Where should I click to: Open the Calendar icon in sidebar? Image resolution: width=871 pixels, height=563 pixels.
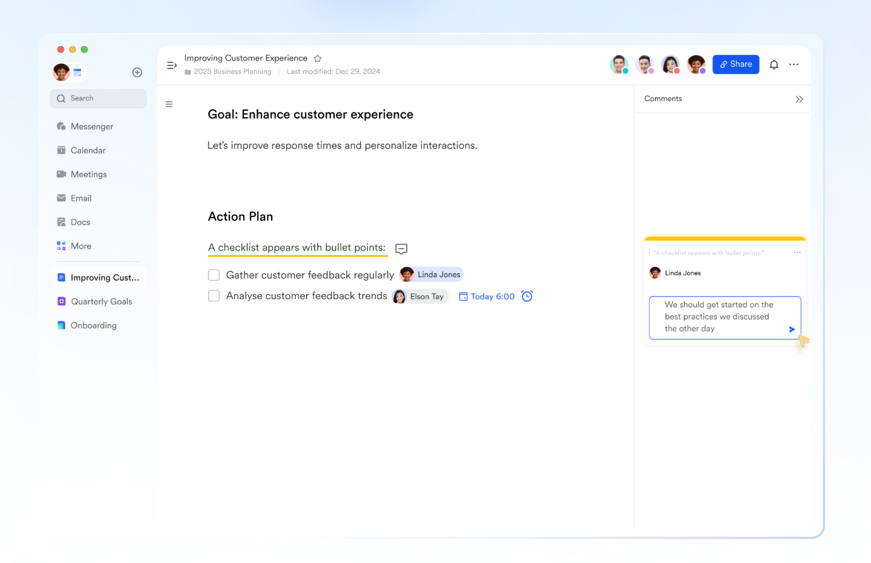pyautogui.click(x=61, y=150)
